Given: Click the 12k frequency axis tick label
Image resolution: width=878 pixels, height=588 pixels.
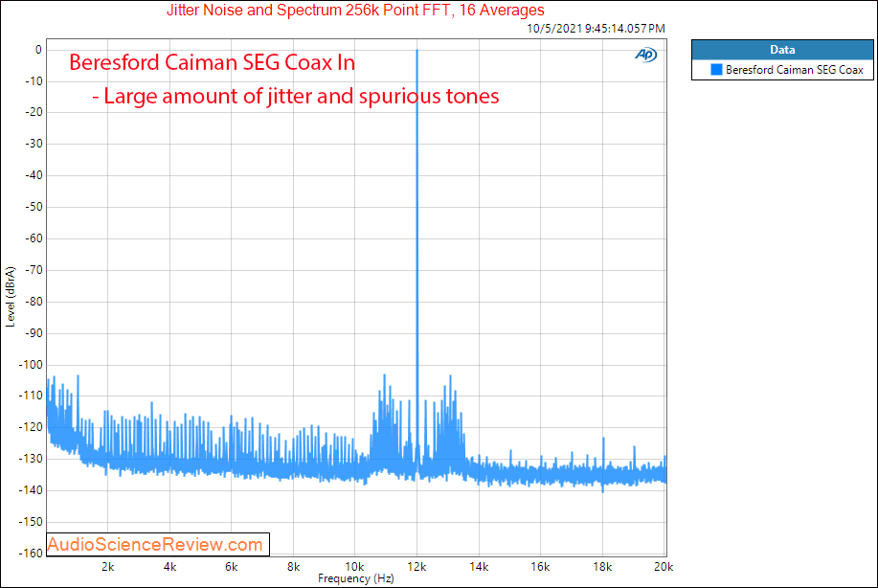Looking at the screenshot, I should point(416,567).
